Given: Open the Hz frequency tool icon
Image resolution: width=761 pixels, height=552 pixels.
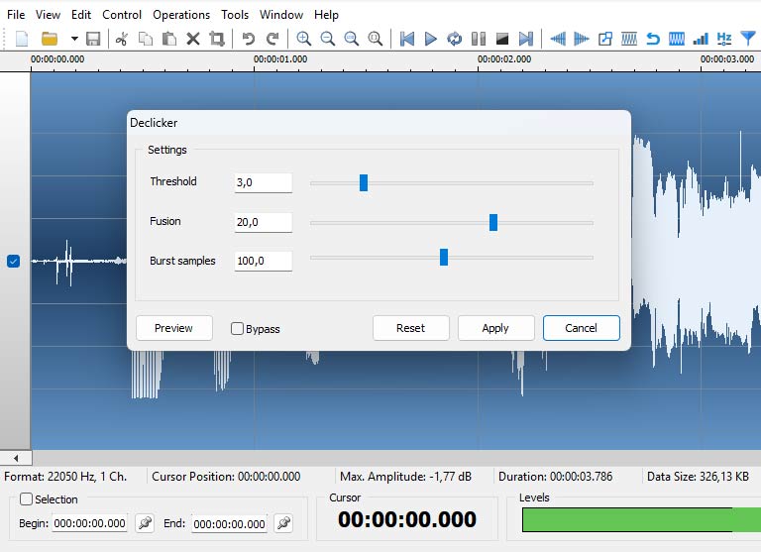Looking at the screenshot, I should (724, 39).
